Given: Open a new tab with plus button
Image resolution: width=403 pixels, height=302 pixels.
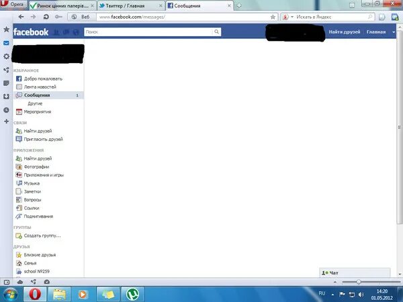Looking at the screenshot, I should pyautogui.click(x=239, y=5).
